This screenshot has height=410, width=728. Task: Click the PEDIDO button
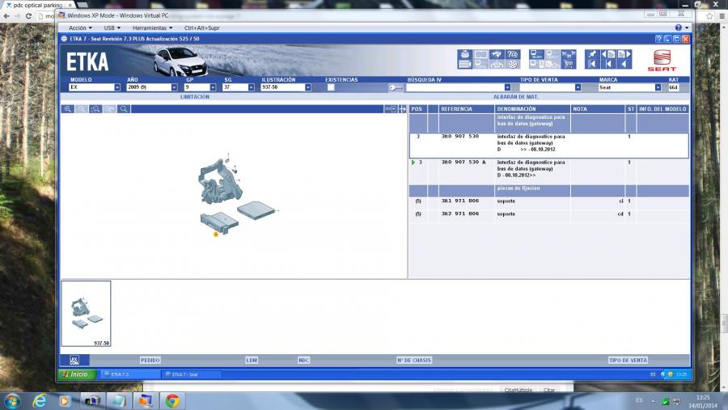[150, 360]
